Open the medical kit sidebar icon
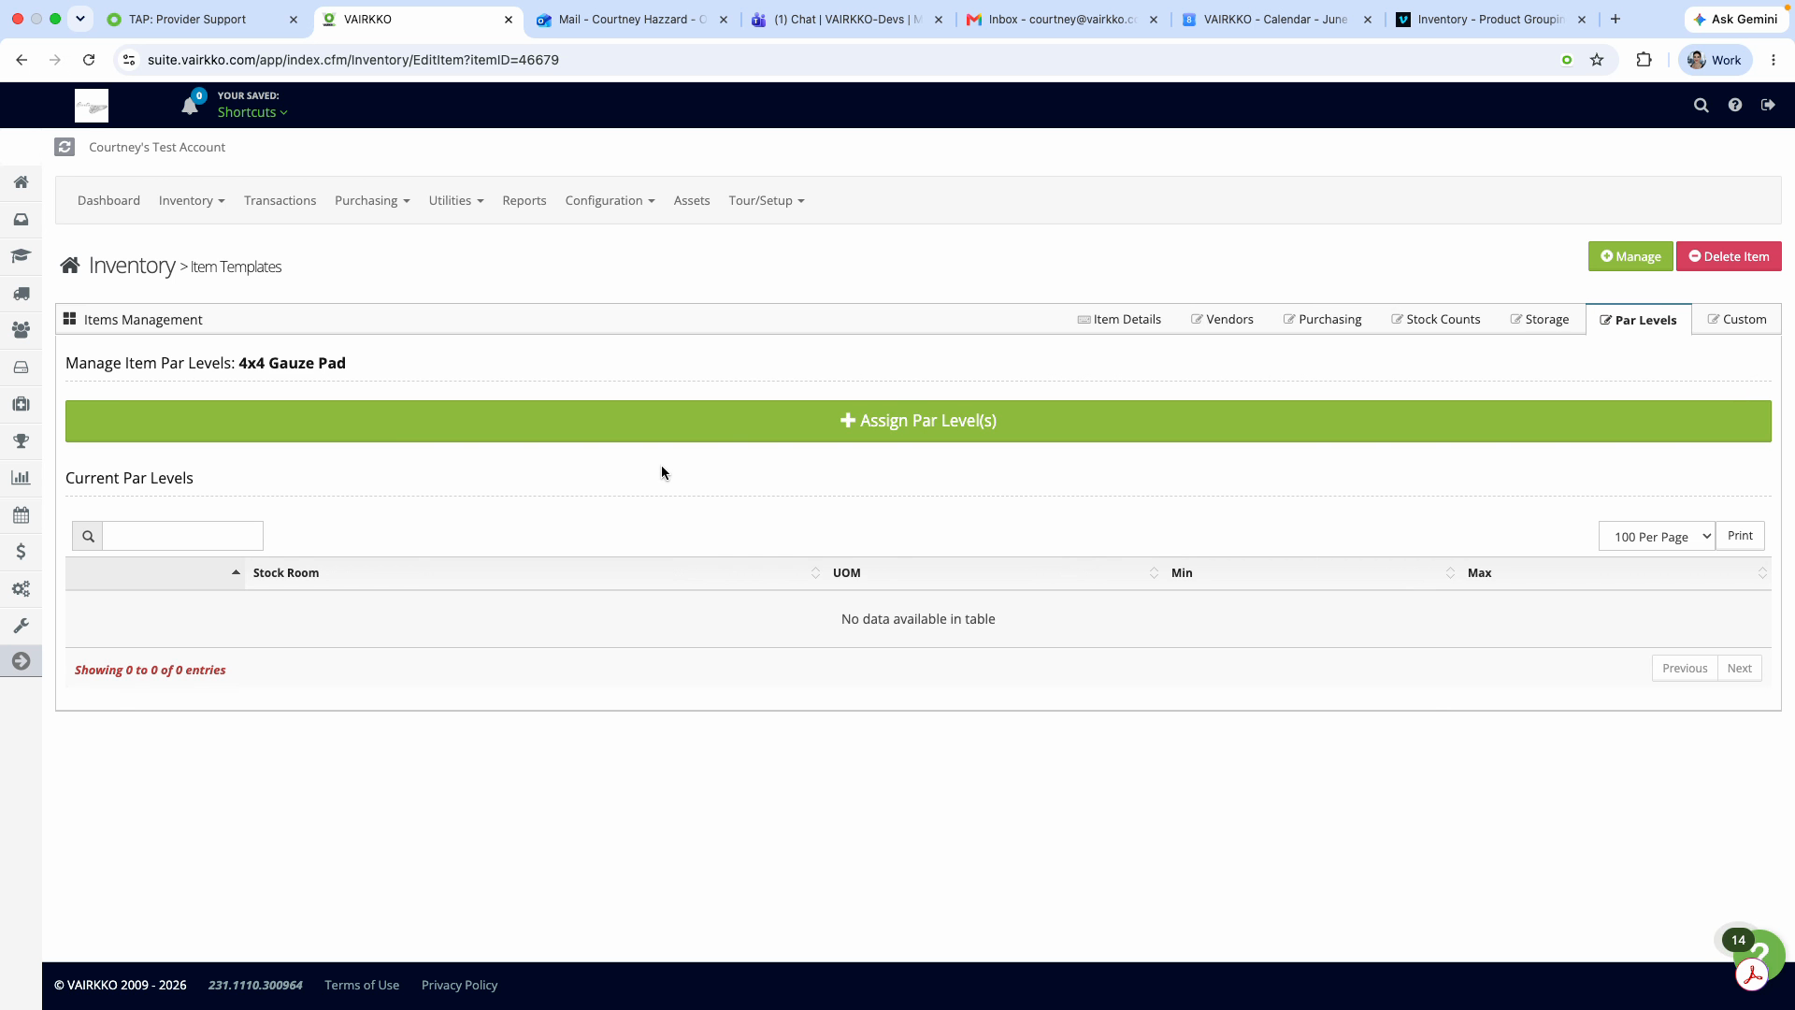Screen dimensions: 1795x1010 coord(21,404)
